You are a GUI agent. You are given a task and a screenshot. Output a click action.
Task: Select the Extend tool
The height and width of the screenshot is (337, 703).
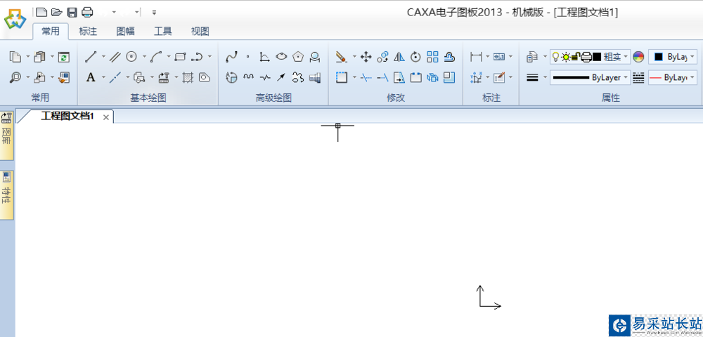(x=382, y=77)
